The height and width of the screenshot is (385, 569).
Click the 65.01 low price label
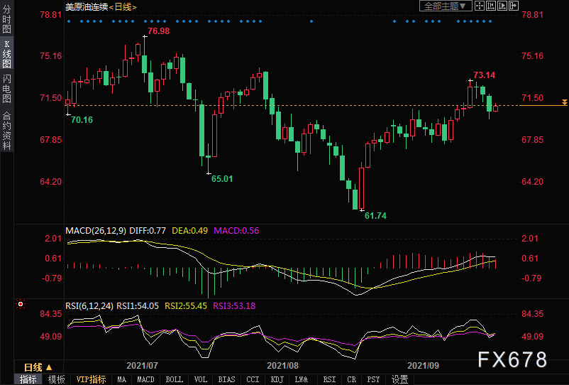tap(222, 179)
